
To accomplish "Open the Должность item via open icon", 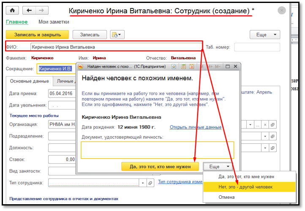I will [272, 148].
